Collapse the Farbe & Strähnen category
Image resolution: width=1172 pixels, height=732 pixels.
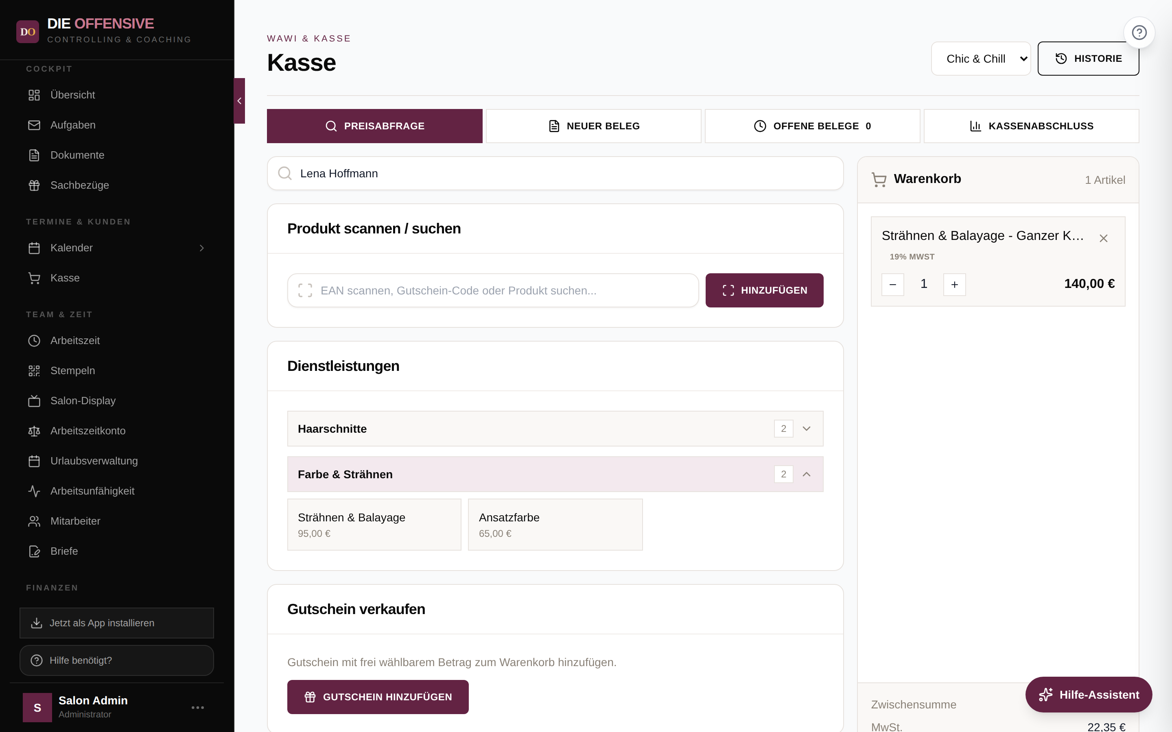click(x=555, y=474)
